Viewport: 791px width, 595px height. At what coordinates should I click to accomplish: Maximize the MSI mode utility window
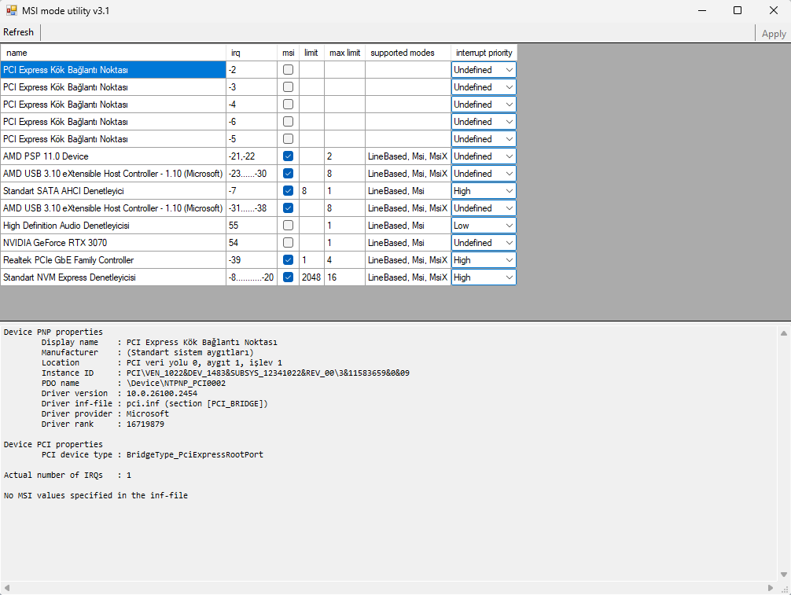pyautogui.click(x=737, y=10)
